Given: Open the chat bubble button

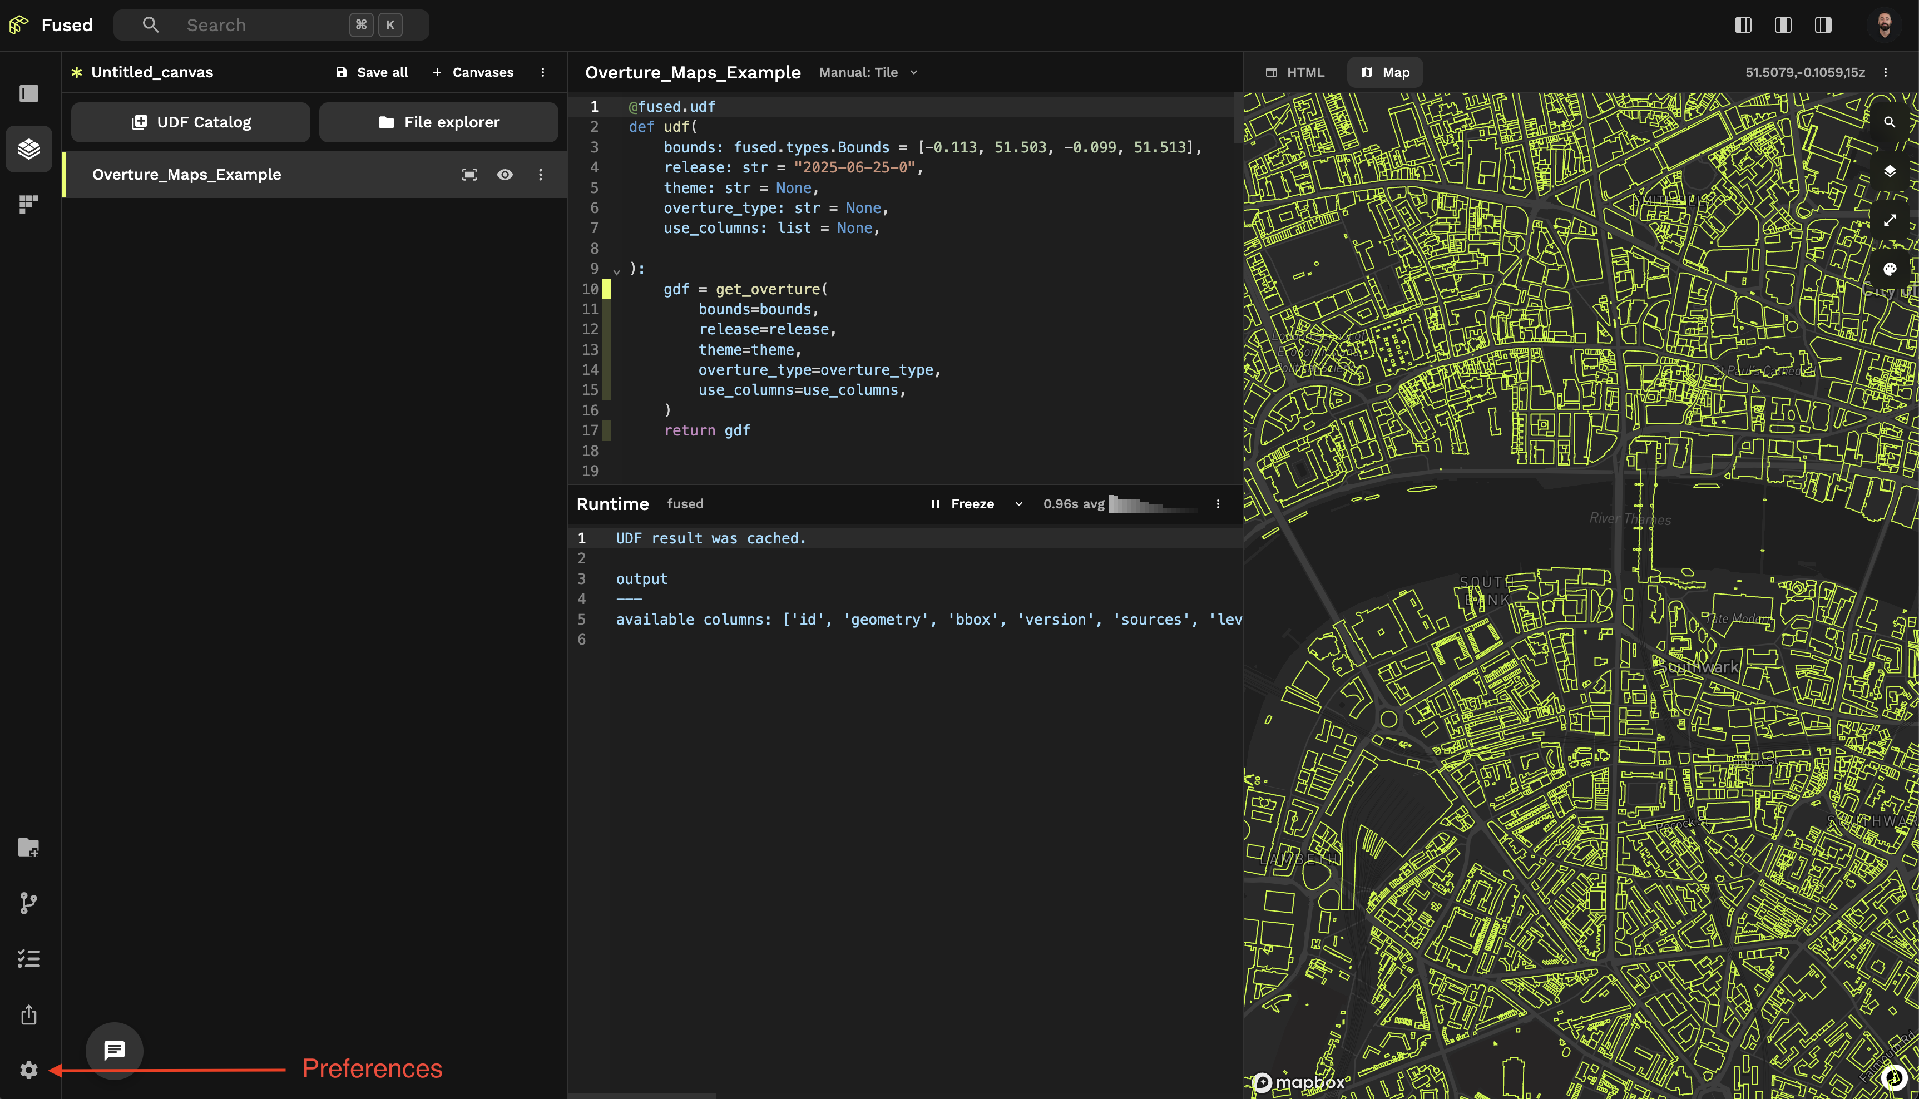Looking at the screenshot, I should tap(114, 1050).
